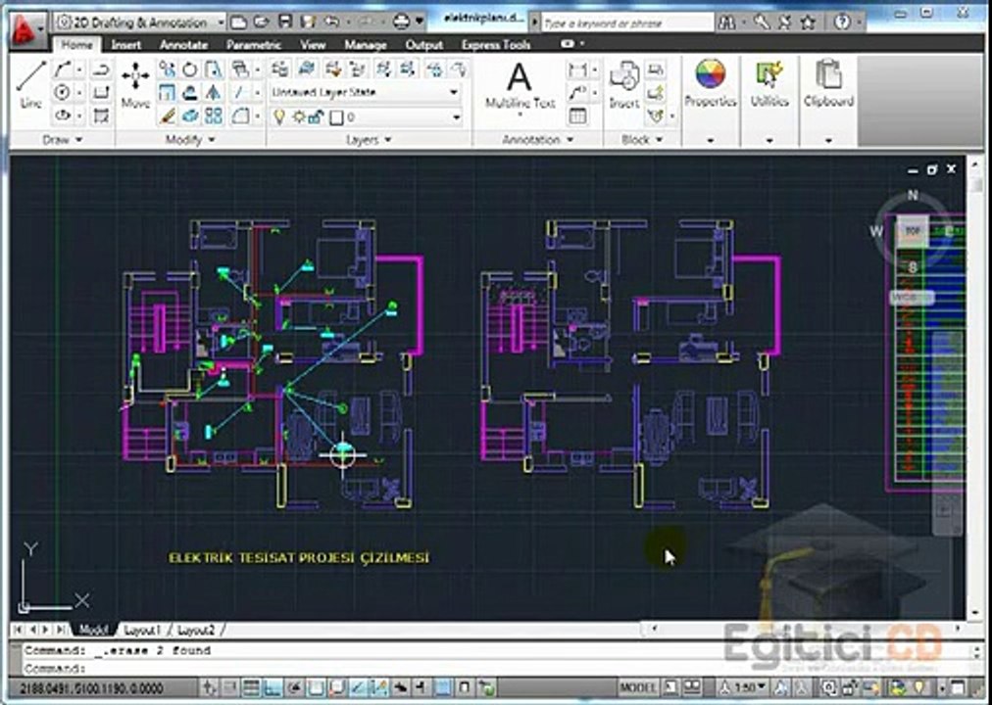Viewport: 992px width, 705px height.
Task: Toggle Grid Display in status bar
Action: (251, 687)
